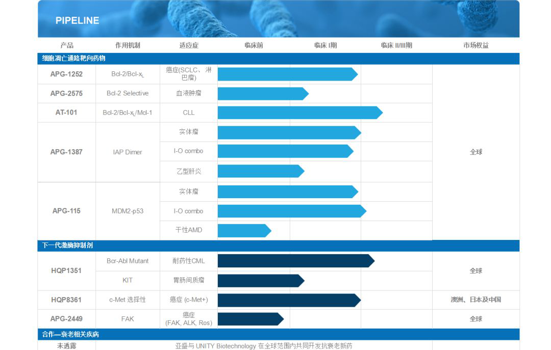
Task: Select the APG-1387 product cell
Action: 66,152
